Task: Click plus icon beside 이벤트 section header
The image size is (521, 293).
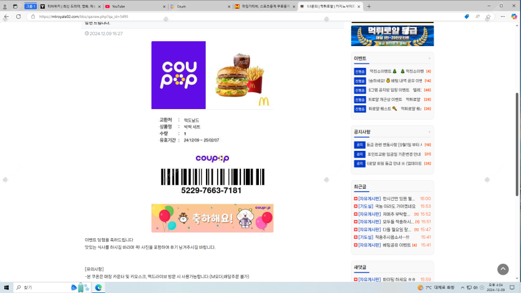Action: click(x=429, y=58)
